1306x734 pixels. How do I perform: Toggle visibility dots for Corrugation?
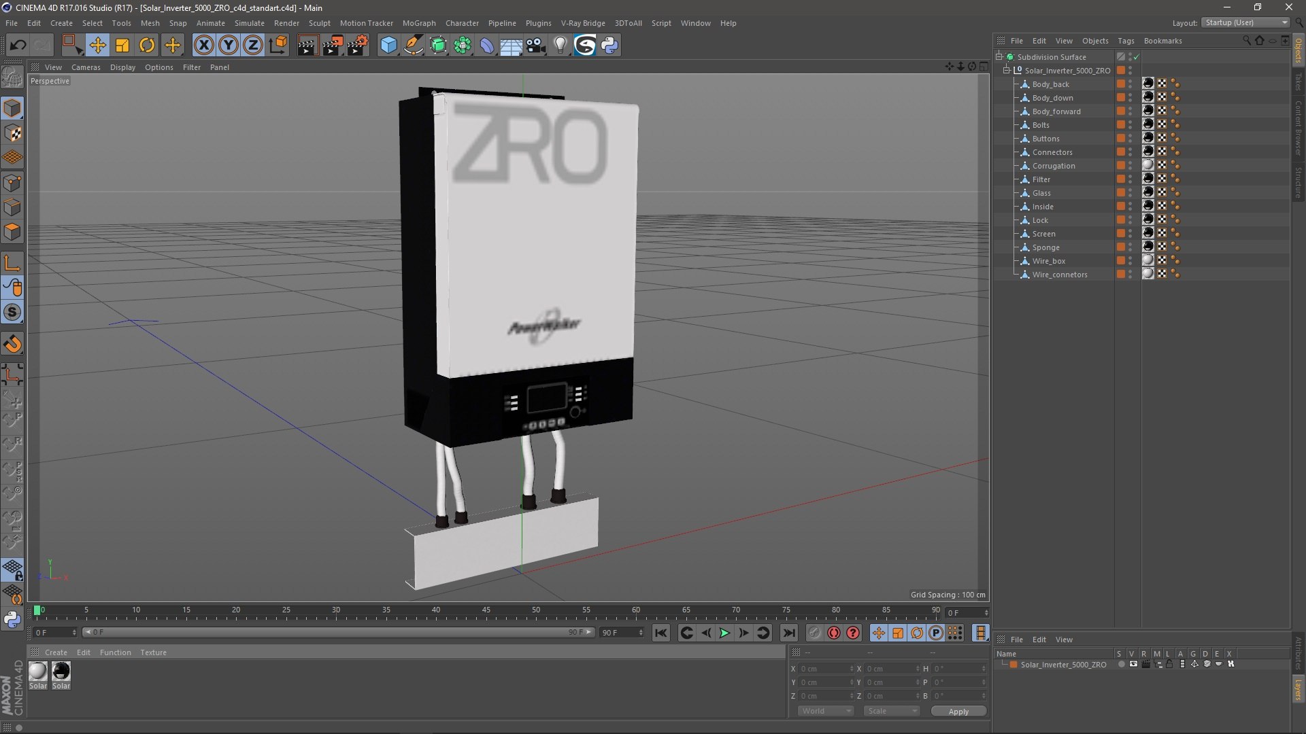point(1131,166)
